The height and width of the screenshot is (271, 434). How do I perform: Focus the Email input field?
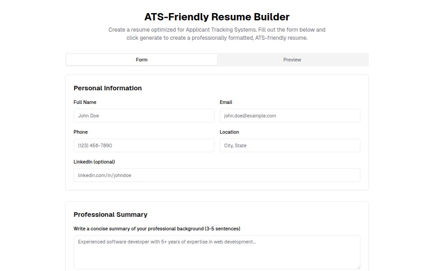tap(290, 115)
